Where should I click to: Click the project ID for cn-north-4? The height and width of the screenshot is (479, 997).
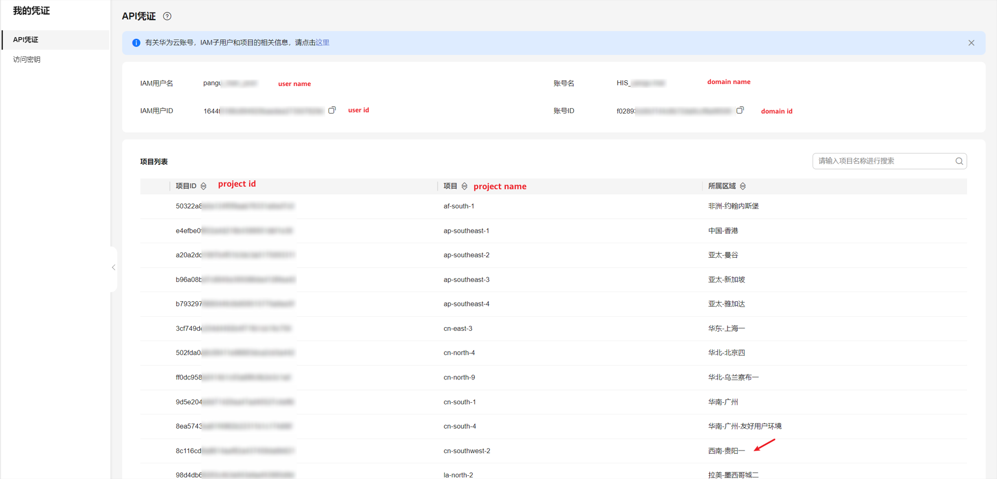point(235,353)
